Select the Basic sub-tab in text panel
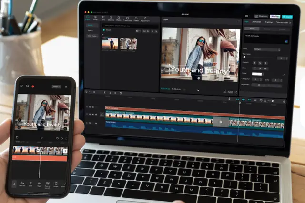This screenshot has width=305, height=203. tap(252, 29)
